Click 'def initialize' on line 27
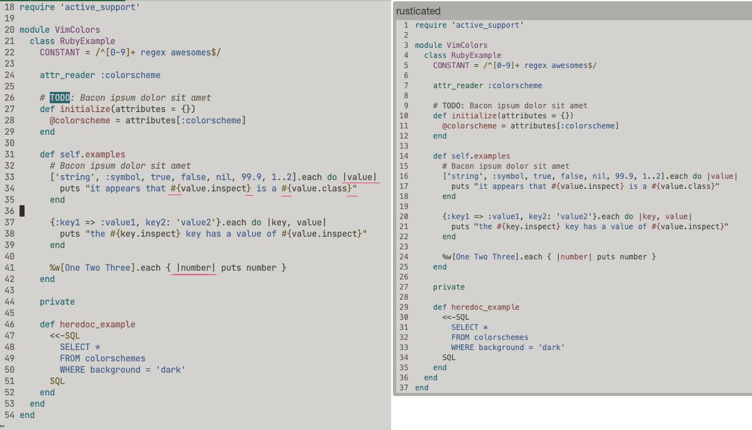 [75, 110]
